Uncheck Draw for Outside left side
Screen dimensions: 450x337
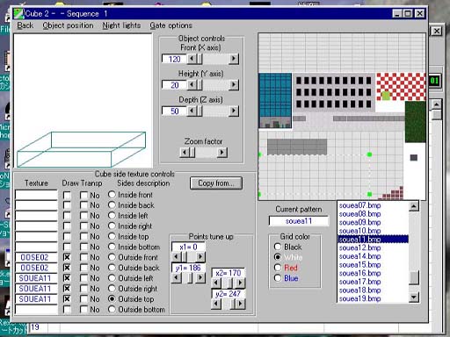pyautogui.click(x=67, y=278)
